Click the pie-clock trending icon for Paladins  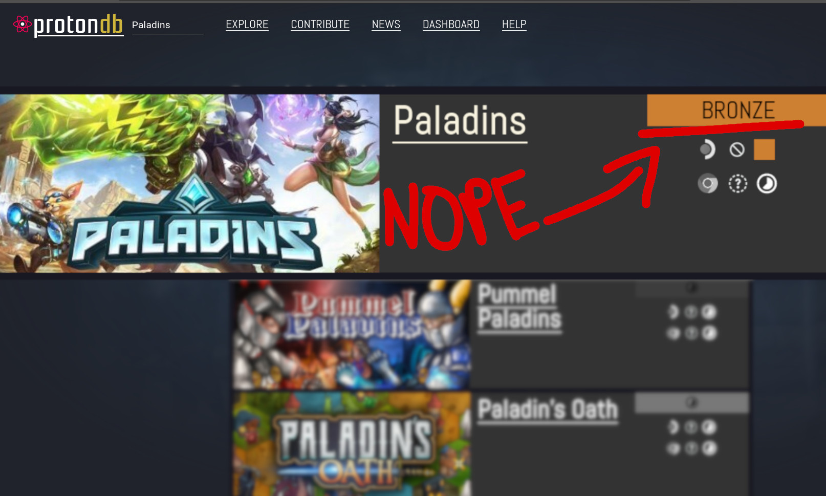(x=767, y=184)
